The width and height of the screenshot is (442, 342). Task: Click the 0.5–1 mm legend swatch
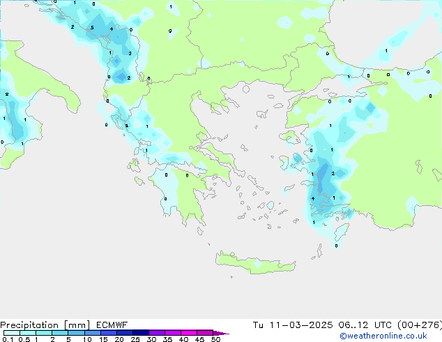click(28, 333)
